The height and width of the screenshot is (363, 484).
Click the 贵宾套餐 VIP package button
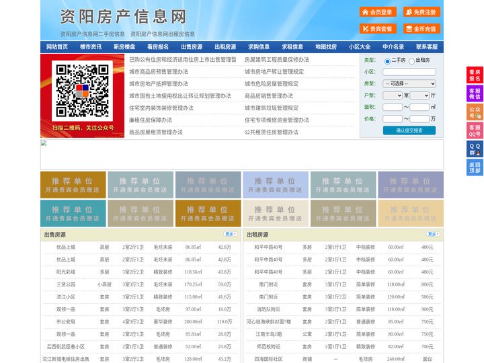click(378, 29)
